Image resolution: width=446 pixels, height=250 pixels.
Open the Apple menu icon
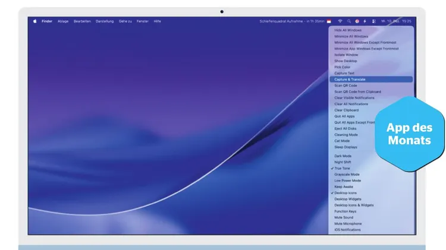pos(34,21)
